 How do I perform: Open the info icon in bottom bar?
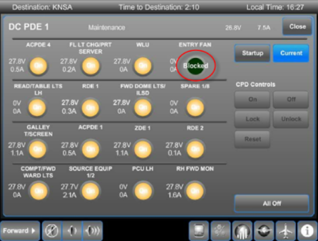[307, 231]
